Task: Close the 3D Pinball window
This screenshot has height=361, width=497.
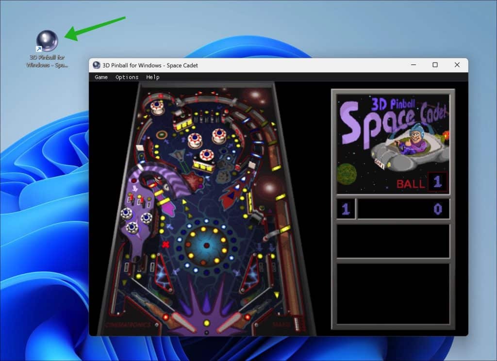Action: 457,65
